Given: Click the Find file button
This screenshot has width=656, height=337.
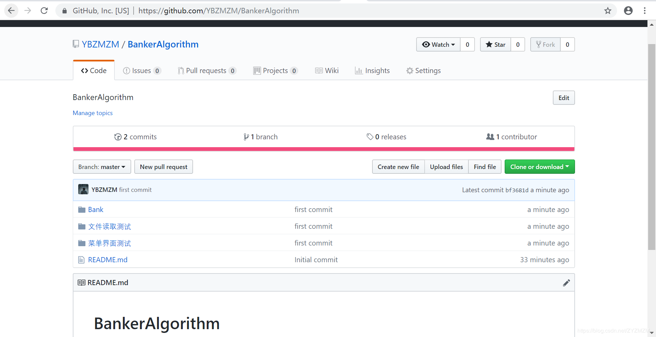Looking at the screenshot, I should [485, 167].
